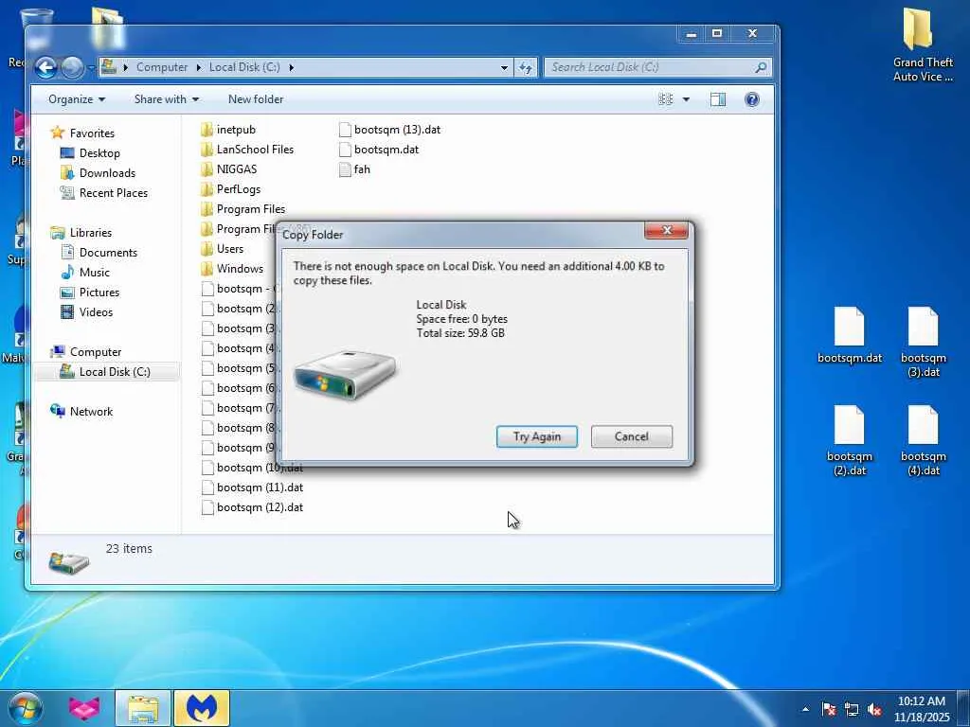Open the Share with menu
This screenshot has width=970, height=727.
point(167,99)
